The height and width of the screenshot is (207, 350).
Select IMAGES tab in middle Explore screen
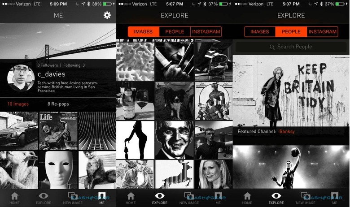pyautogui.click(x=144, y=32)
